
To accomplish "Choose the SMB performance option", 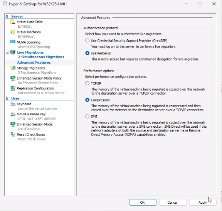I will point(87,116).
